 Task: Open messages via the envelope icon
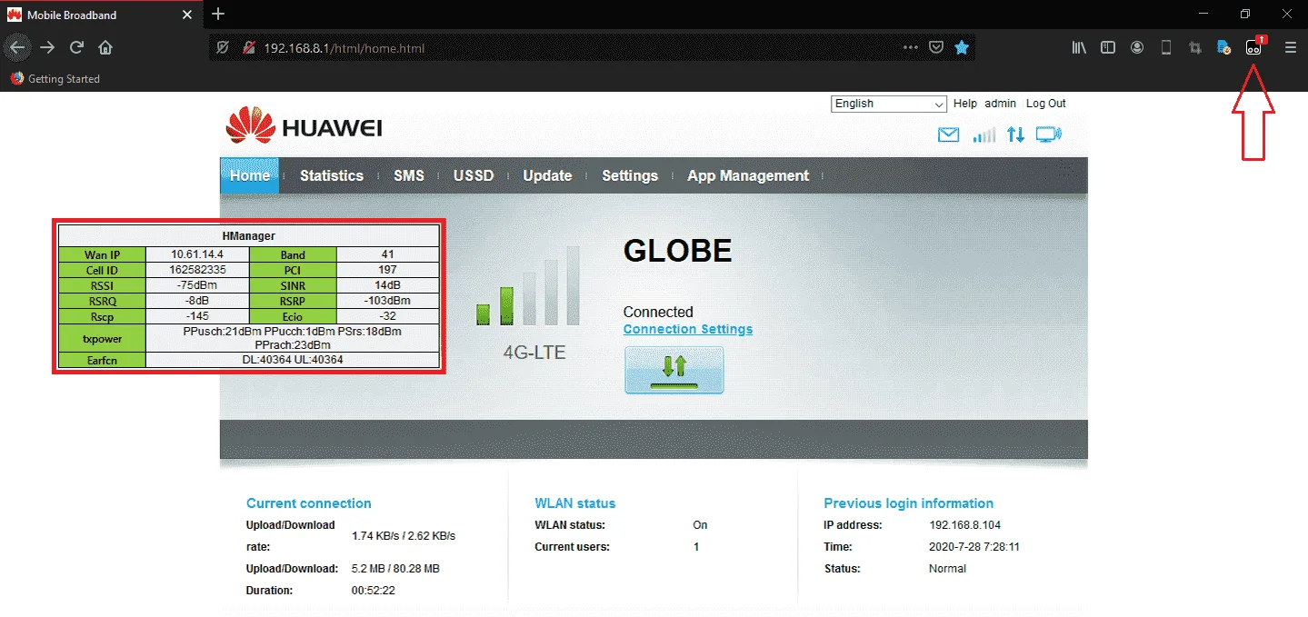coord(948,135)
